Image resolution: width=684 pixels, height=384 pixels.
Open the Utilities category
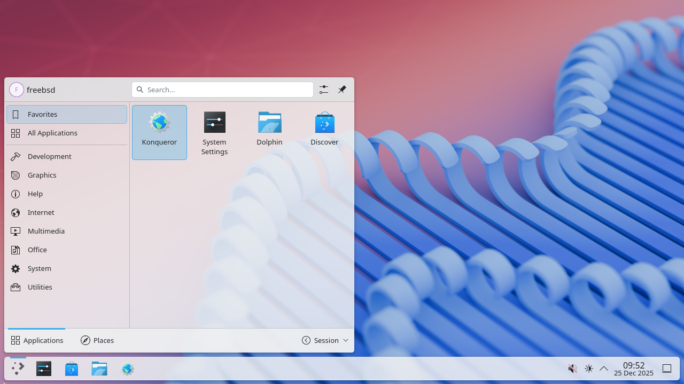click(67, 287)
